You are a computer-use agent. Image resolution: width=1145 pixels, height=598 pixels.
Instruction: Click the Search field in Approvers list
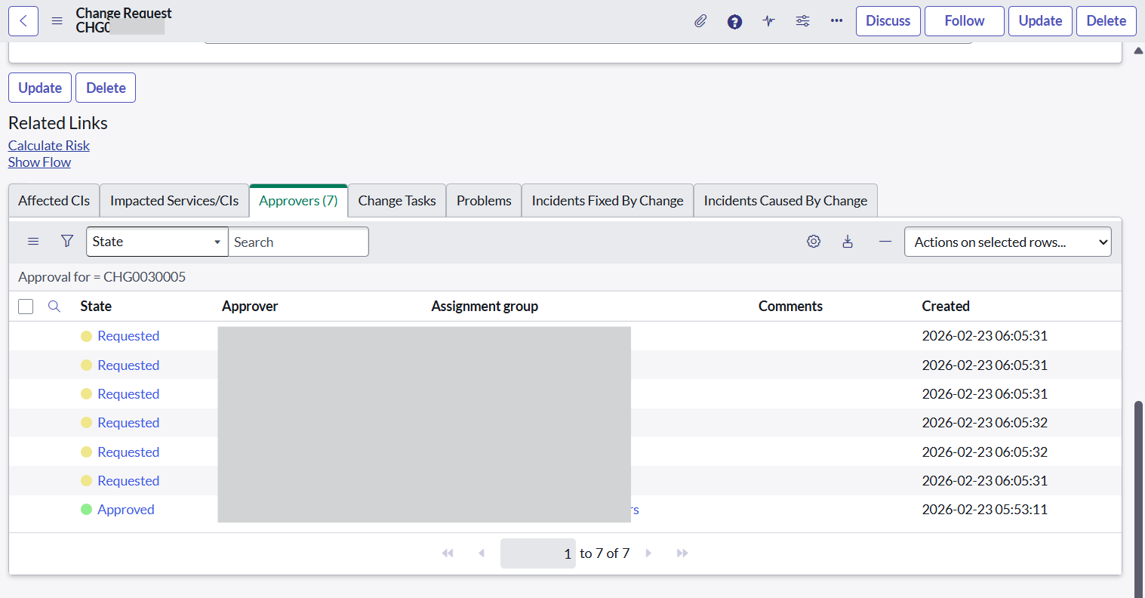pyautogui.click(x=298, y=242)
